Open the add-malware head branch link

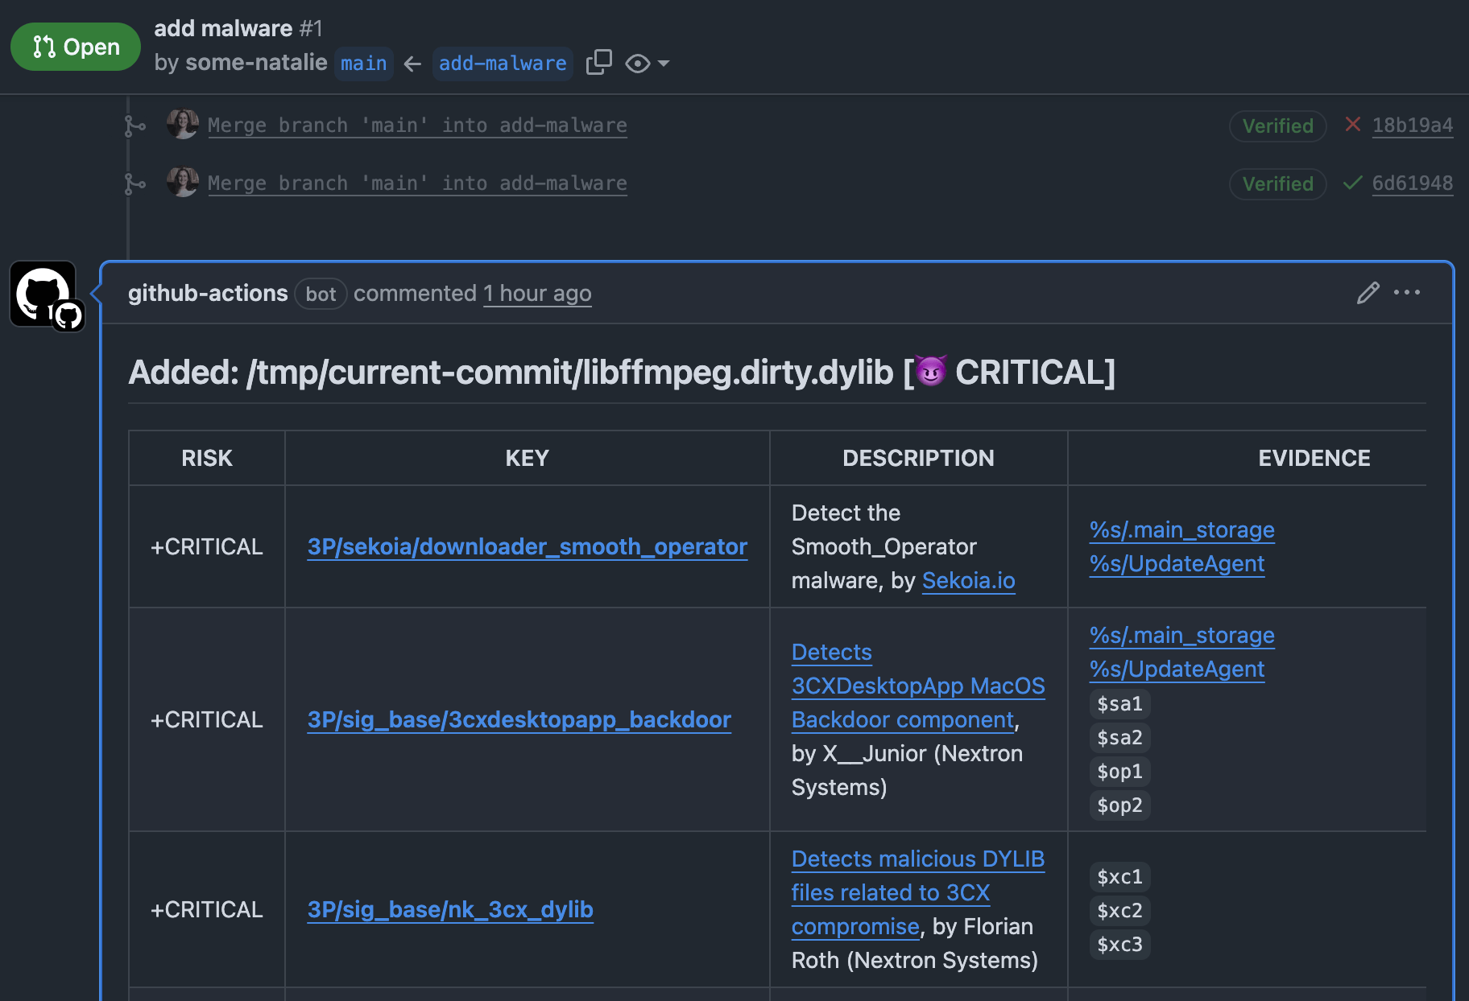pyautogui.click(x=503, y=64)
